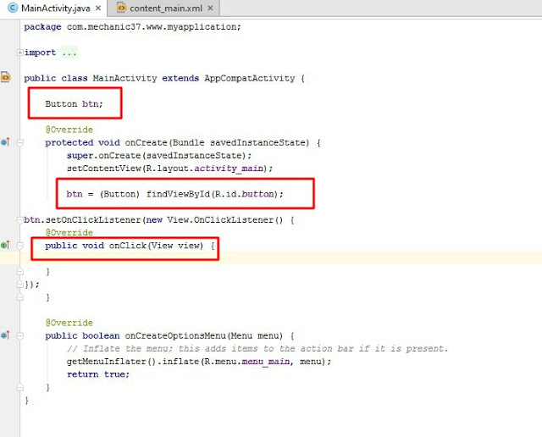Click the override gutter icon next to onCreate
542x437 pixels.
5,142
